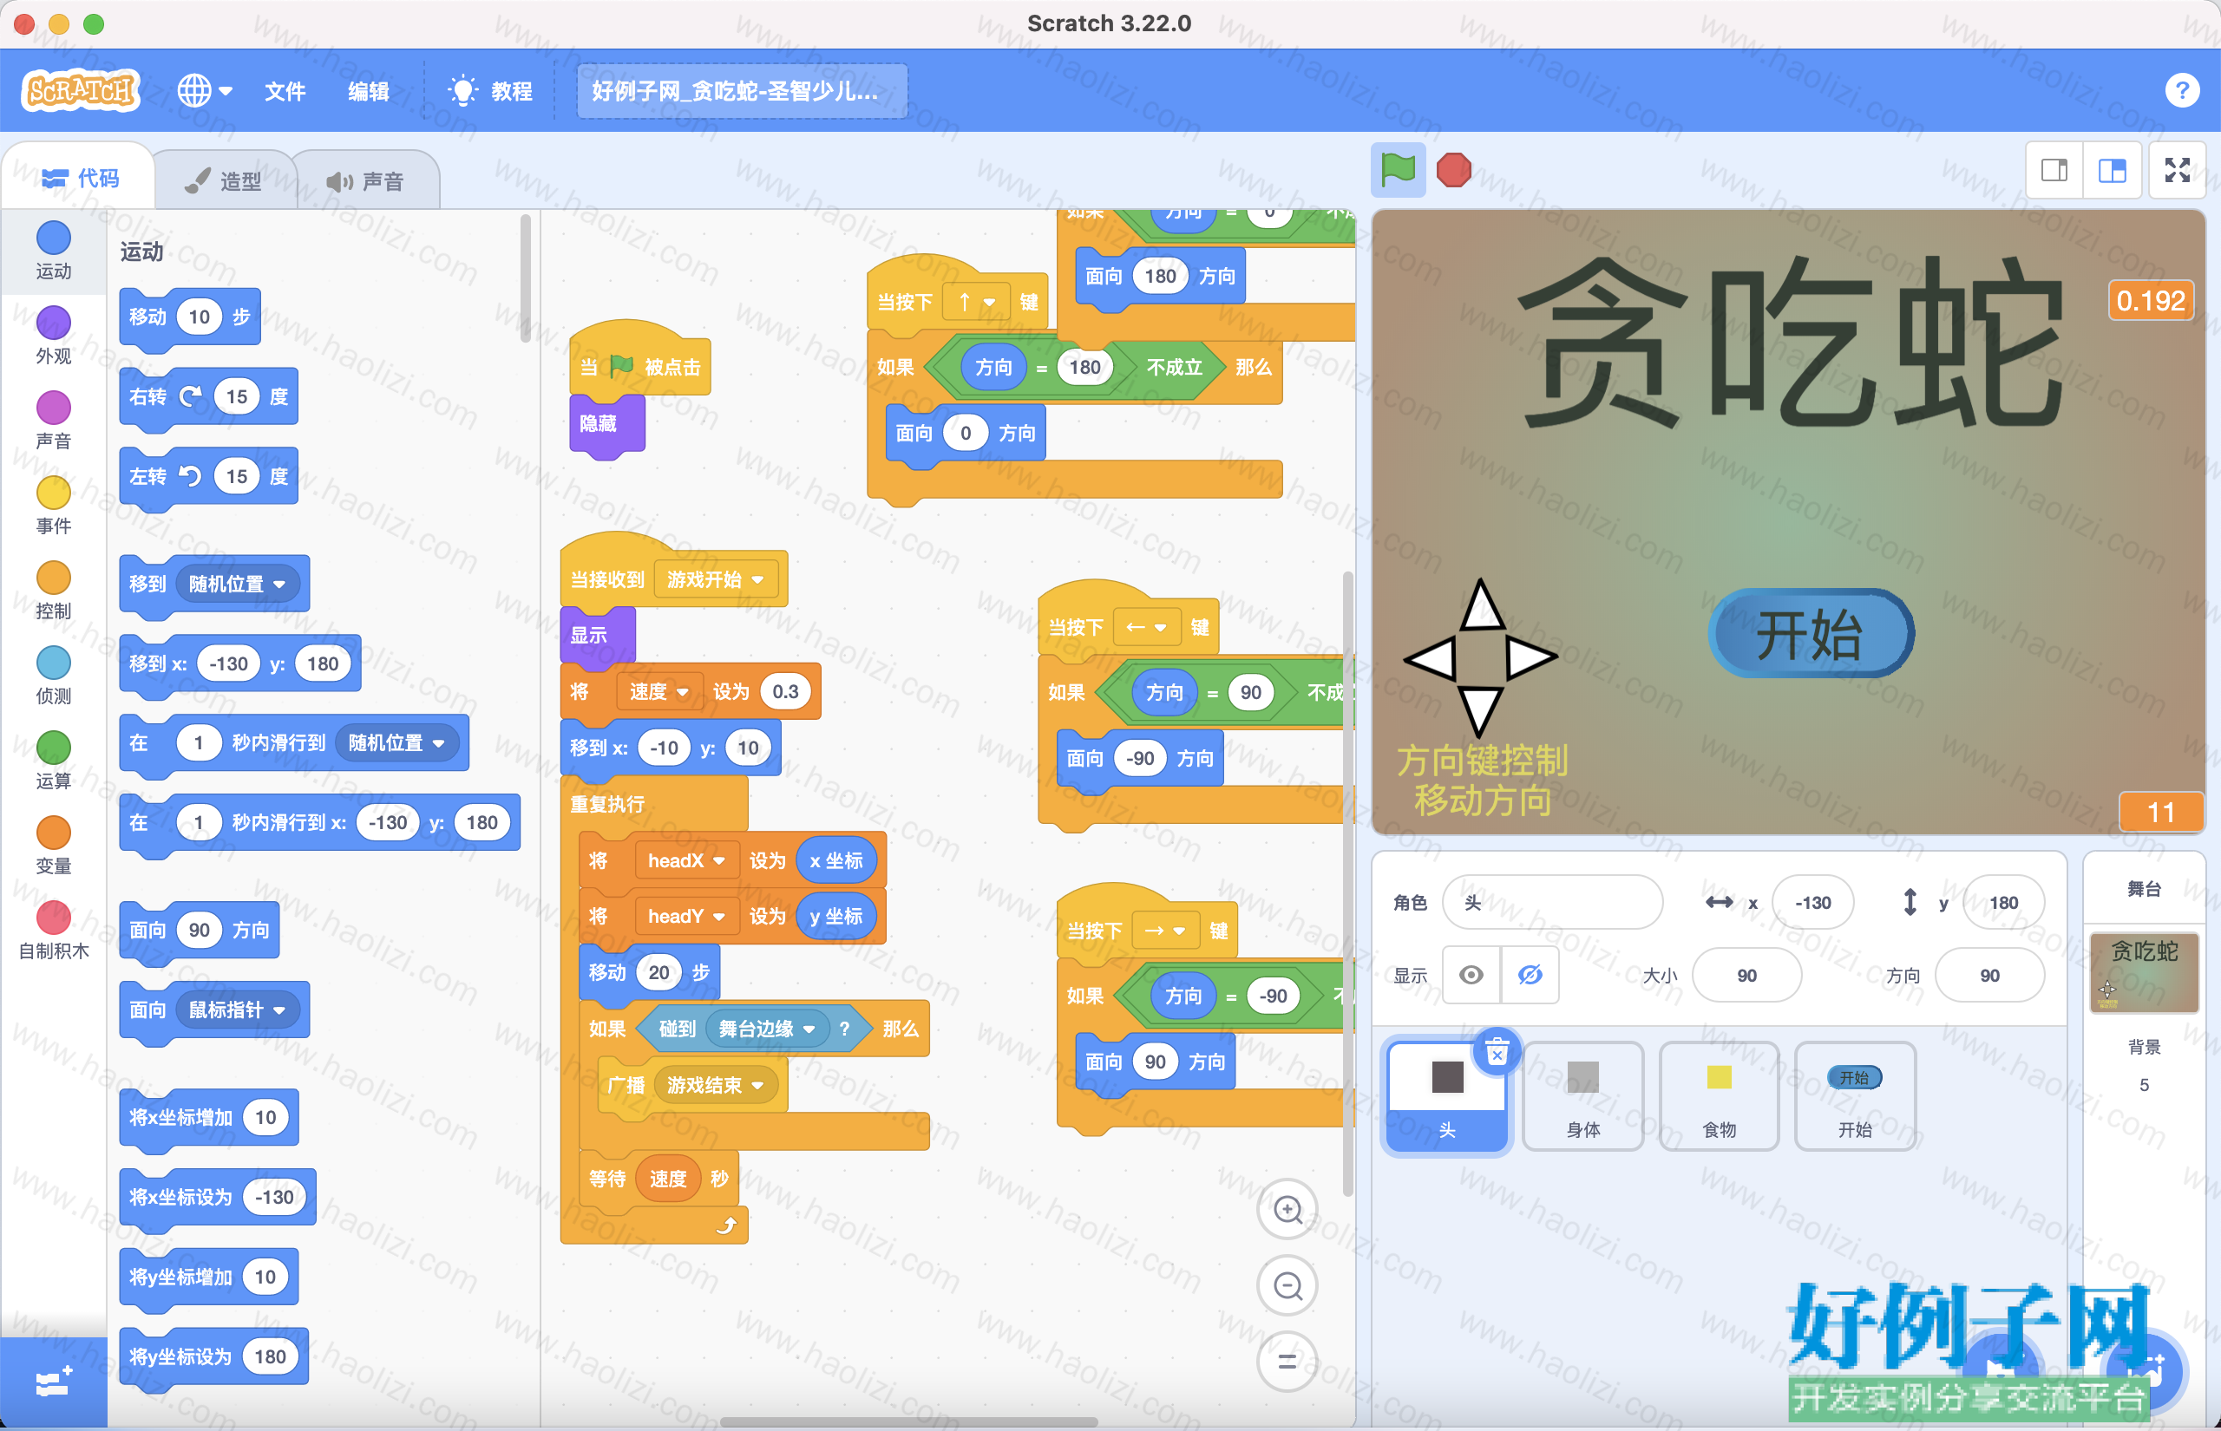Viewport: 2221px width, 1431px height.
Task: Select the 运算 operators category
Action: coord(54,760)
